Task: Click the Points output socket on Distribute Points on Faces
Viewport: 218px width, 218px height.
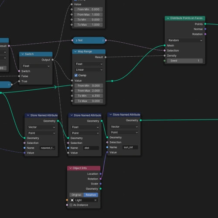Action: [x=205, y=24]
